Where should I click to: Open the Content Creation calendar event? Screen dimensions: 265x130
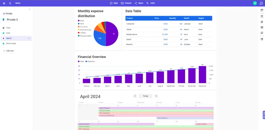click(x=204, y=124)
